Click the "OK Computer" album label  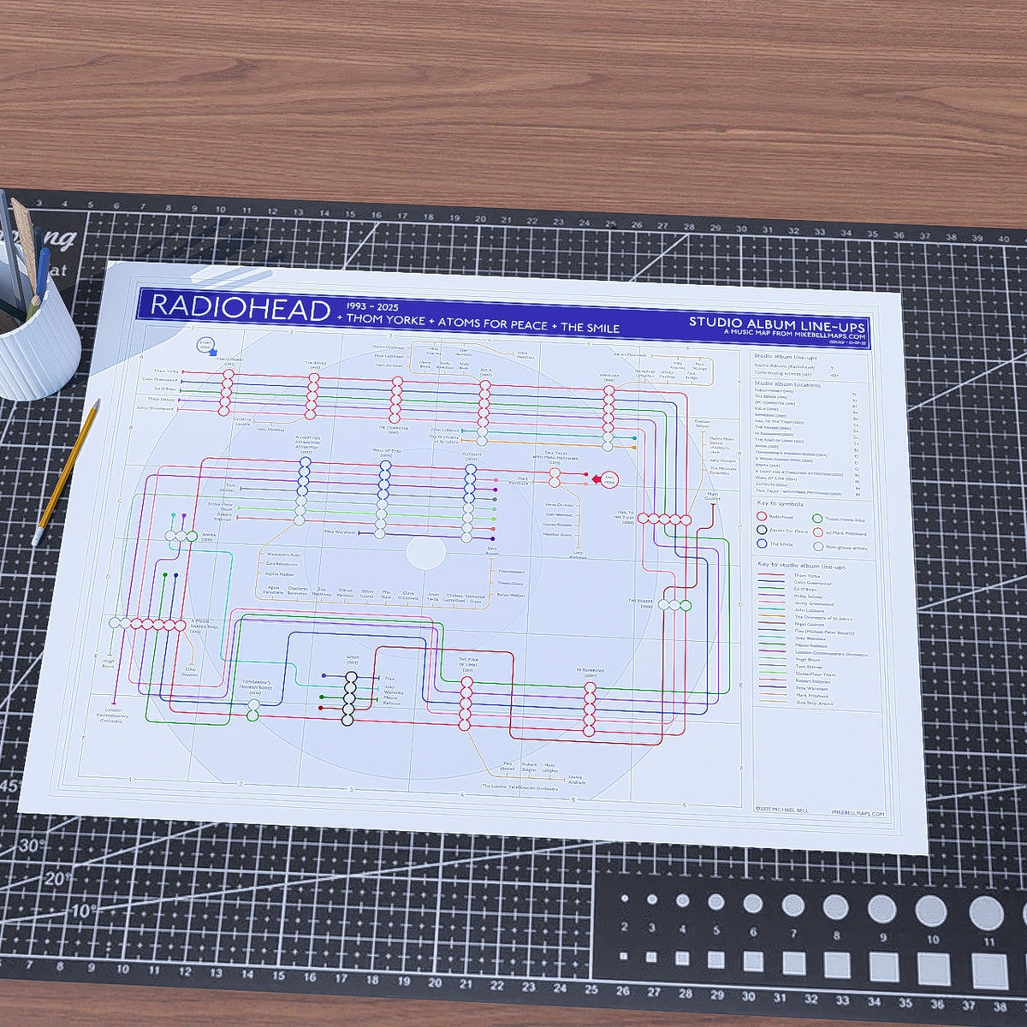(x=394, y=430)
